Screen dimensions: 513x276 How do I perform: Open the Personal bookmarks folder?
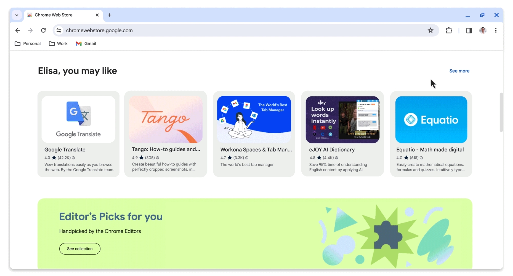28,44
